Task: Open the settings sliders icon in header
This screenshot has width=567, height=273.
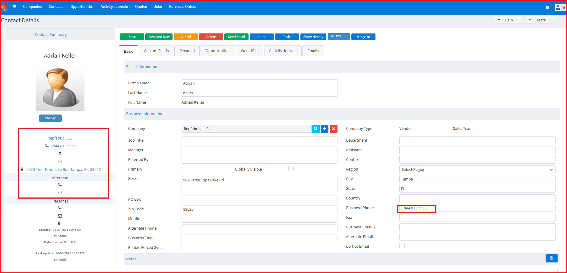Action: click(547, 8)
